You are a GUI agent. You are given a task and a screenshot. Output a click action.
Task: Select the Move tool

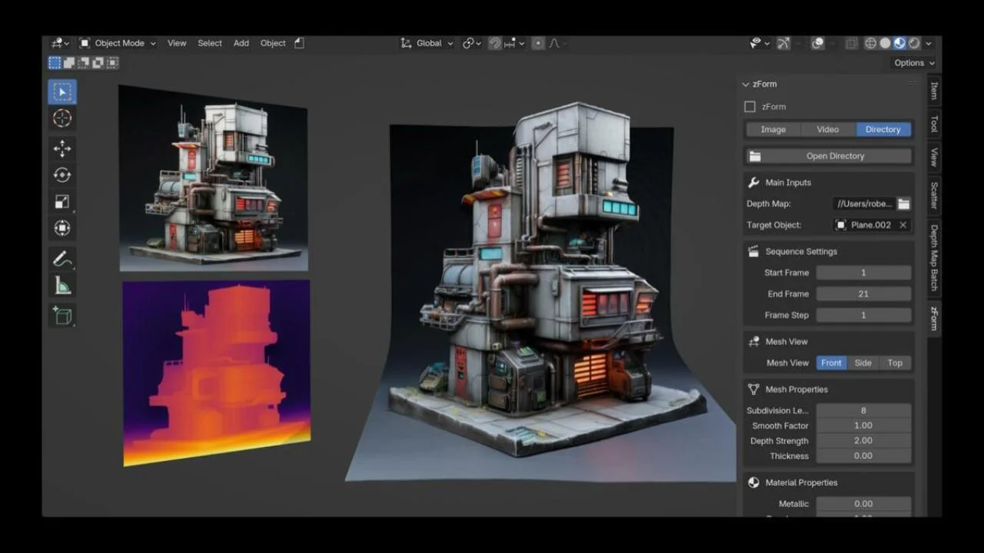pyautogui.click(x=62, y=148)
